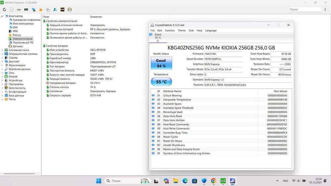
Task: Expand the DirectX tree node
Action: [2, 77]
